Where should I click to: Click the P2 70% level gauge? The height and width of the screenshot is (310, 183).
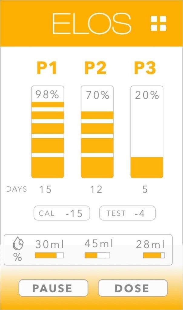coord(97,132)
